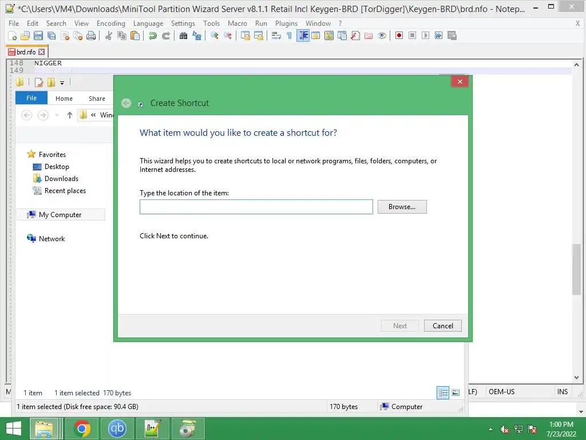
Task: Open the Search menu
Action: click(56, 23)
